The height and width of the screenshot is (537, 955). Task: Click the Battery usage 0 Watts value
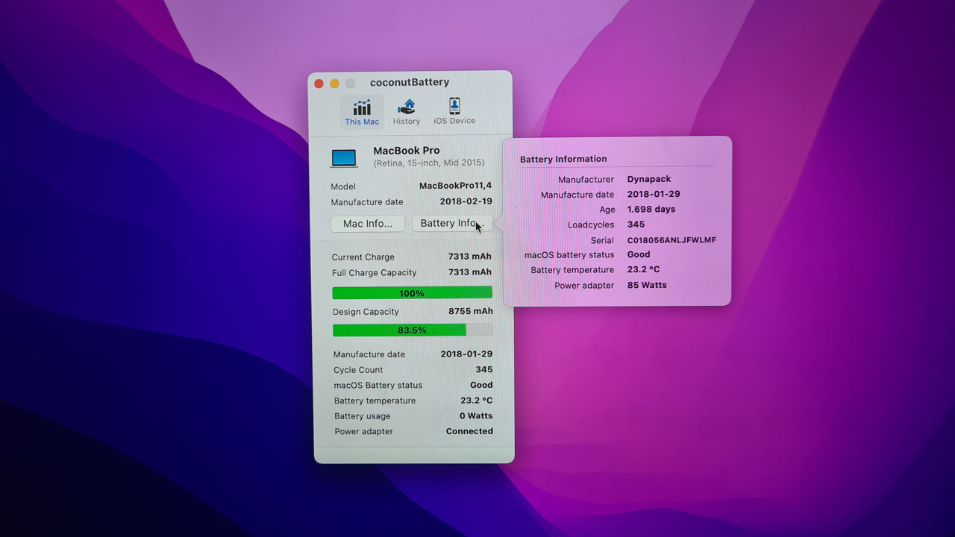tap(476, 416)
